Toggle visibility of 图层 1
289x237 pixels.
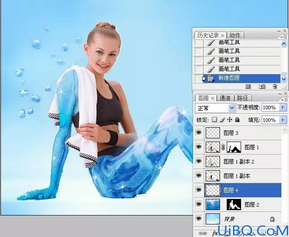point(198,147)
